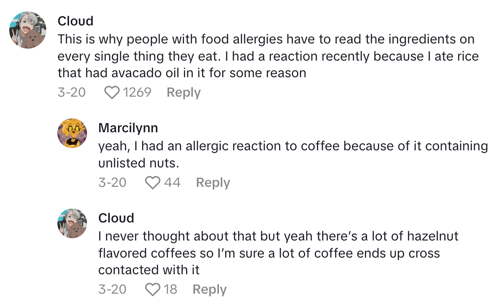The height and width of the screenshot is (308, 498).
Task: Tap the heart on Marcilynn's comment
Action: pyautogui.click(x=152, y=183)
